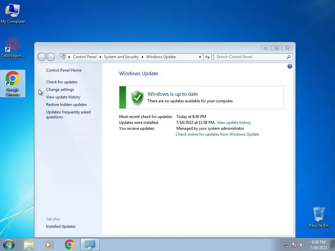
Task: Click Restore hidden updates
Action: 66,105
